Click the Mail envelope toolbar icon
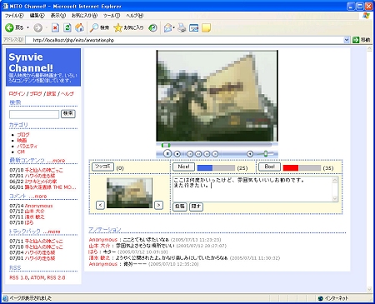 [167, 27]
